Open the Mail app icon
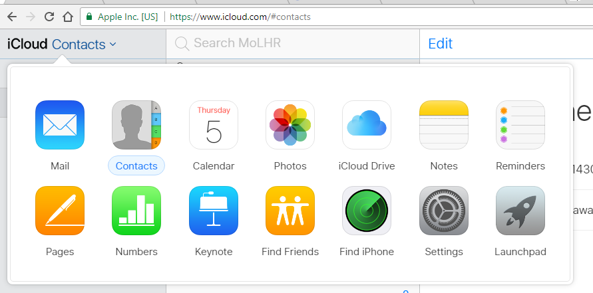This screenshot has width=593, height=293. [60, 125]
